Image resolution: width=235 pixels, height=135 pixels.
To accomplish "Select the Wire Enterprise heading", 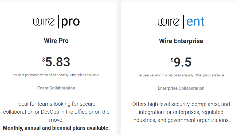I will point(181,41).
